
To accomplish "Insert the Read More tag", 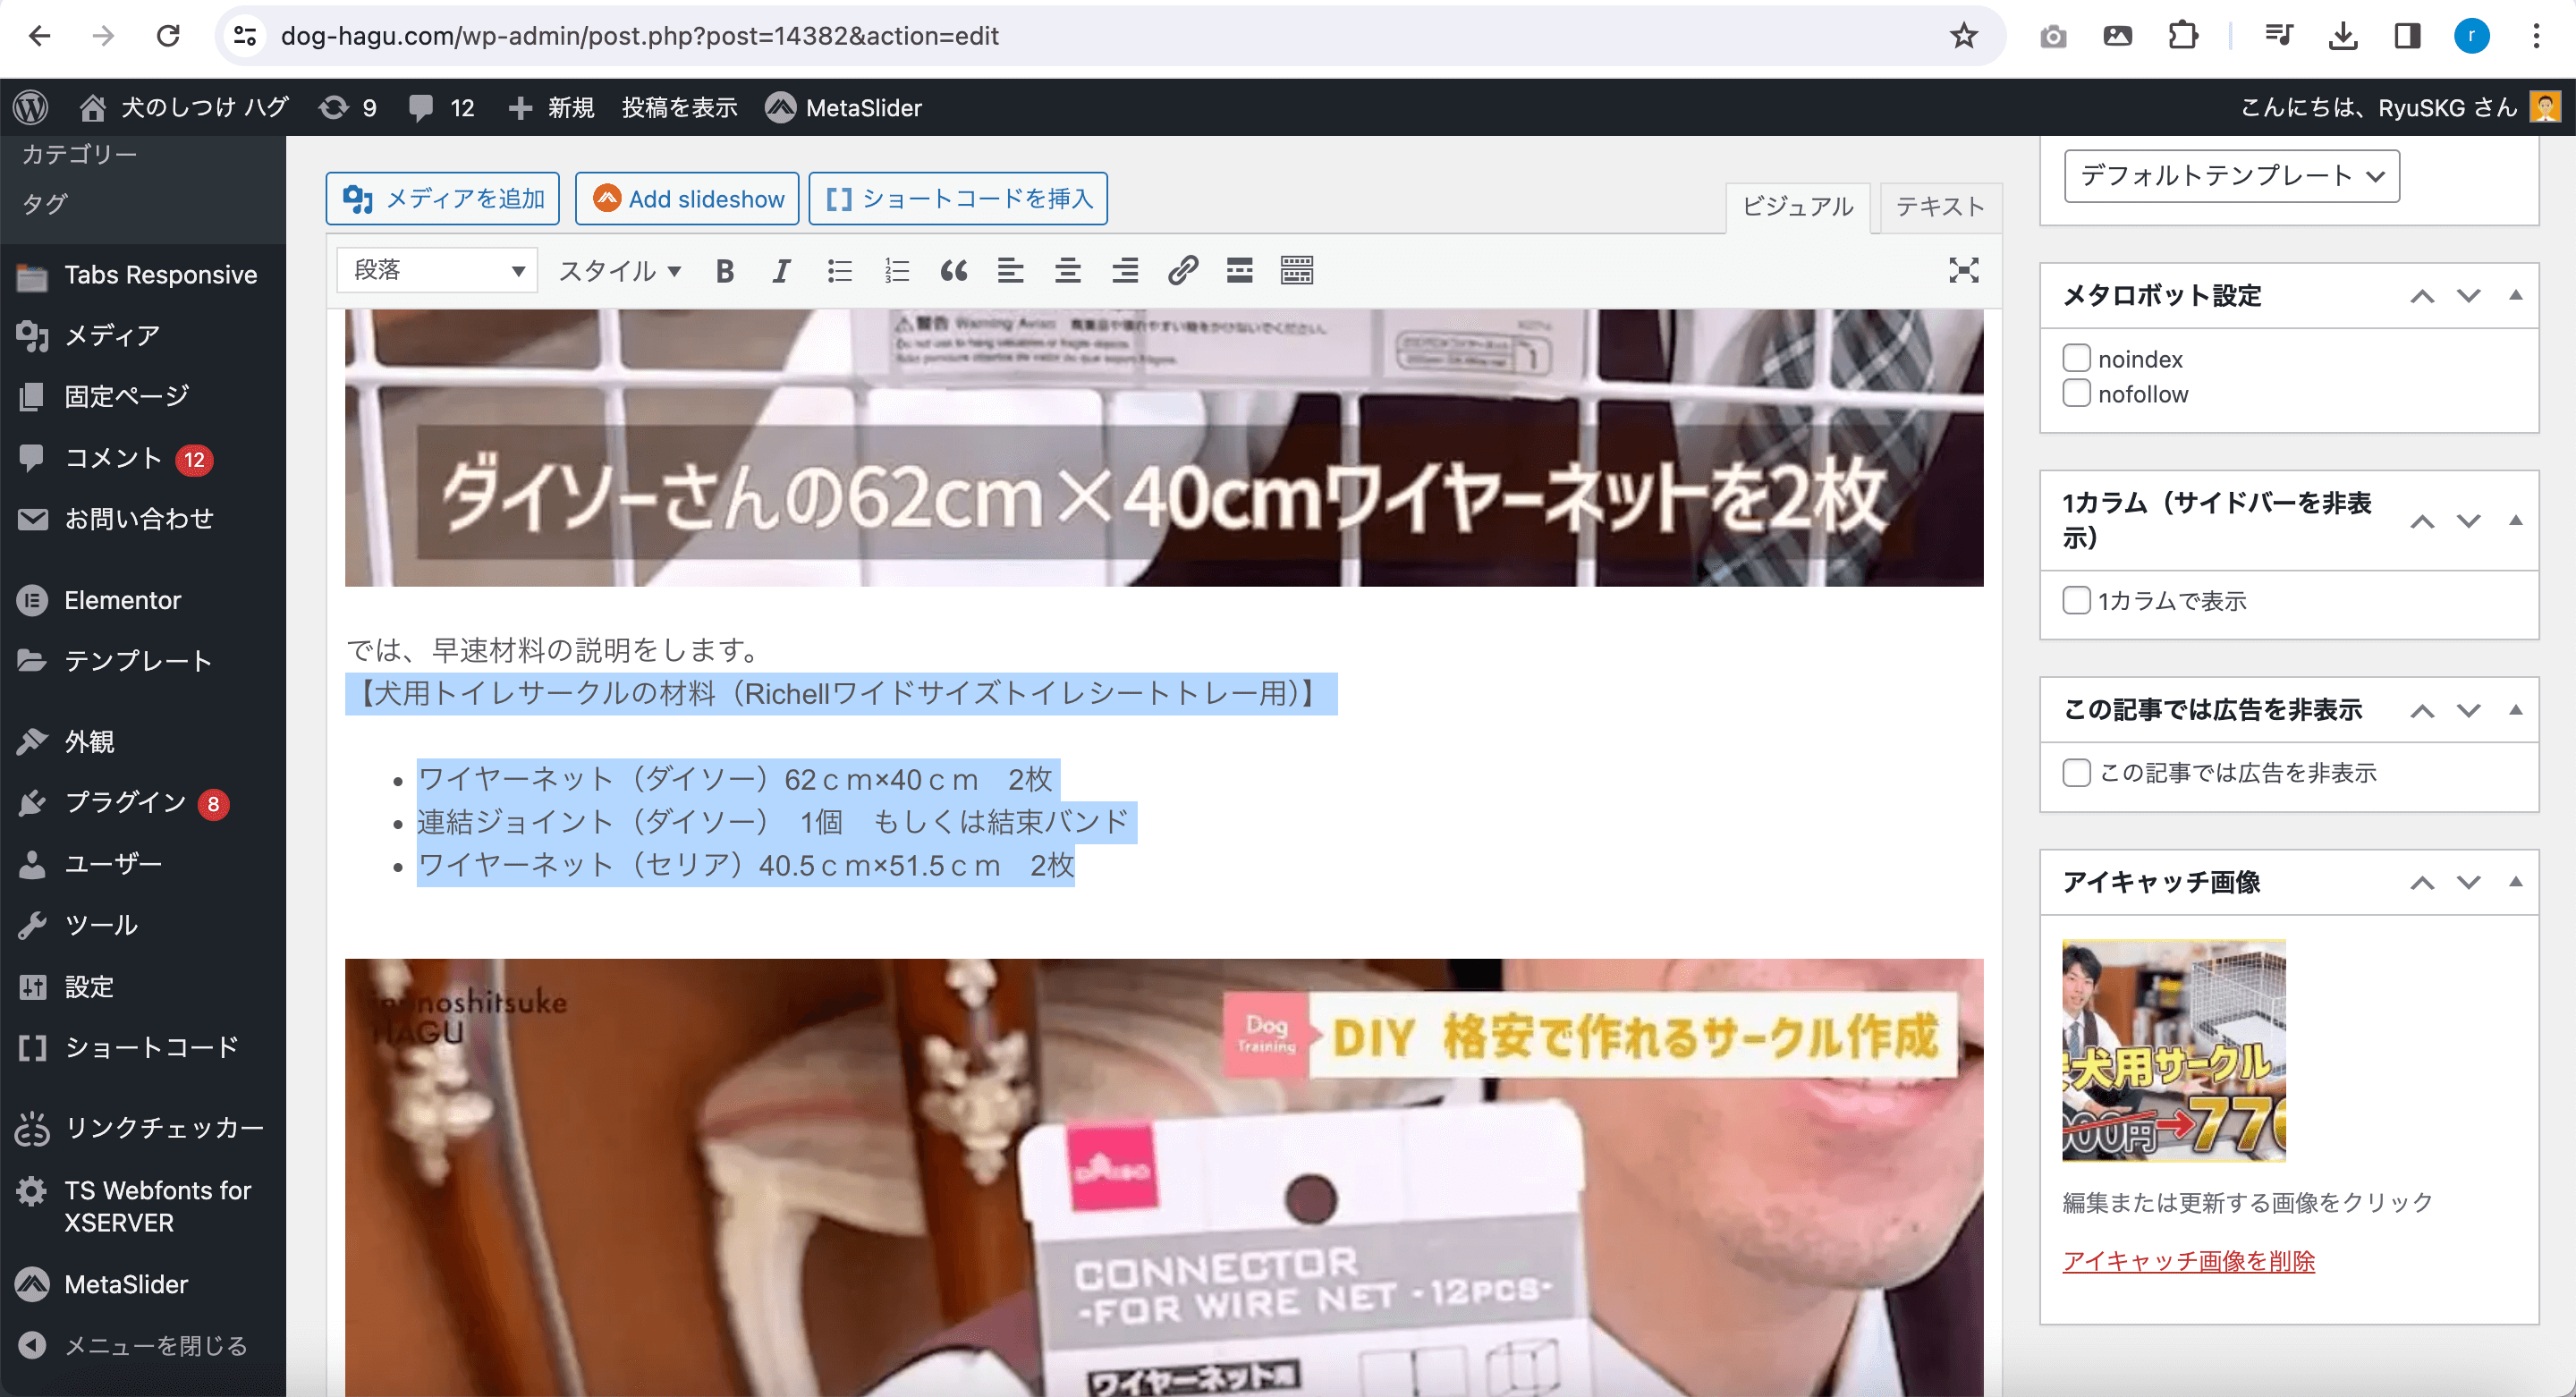I will 1240,270.
